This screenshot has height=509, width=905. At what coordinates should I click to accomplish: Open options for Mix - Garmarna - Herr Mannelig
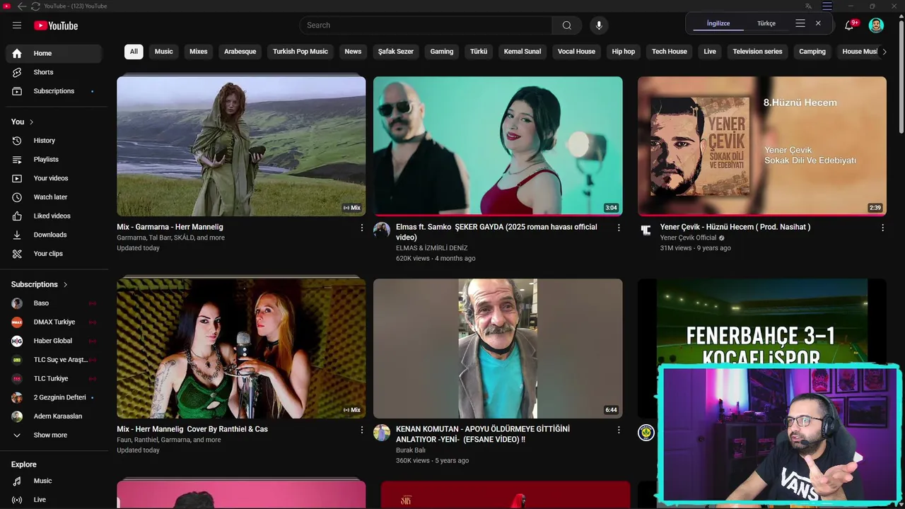[362, 228]
